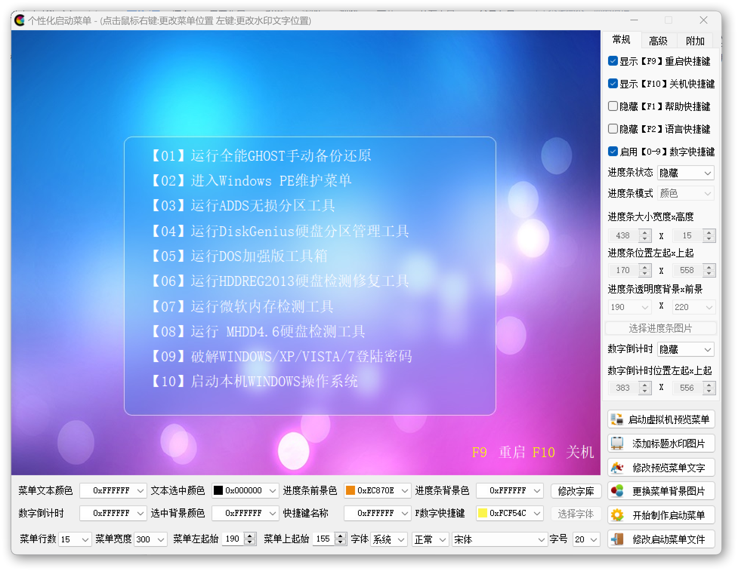Open the 字体 系统 dropdown
Screen dimensions: 738x571
(x=389, y=539)
